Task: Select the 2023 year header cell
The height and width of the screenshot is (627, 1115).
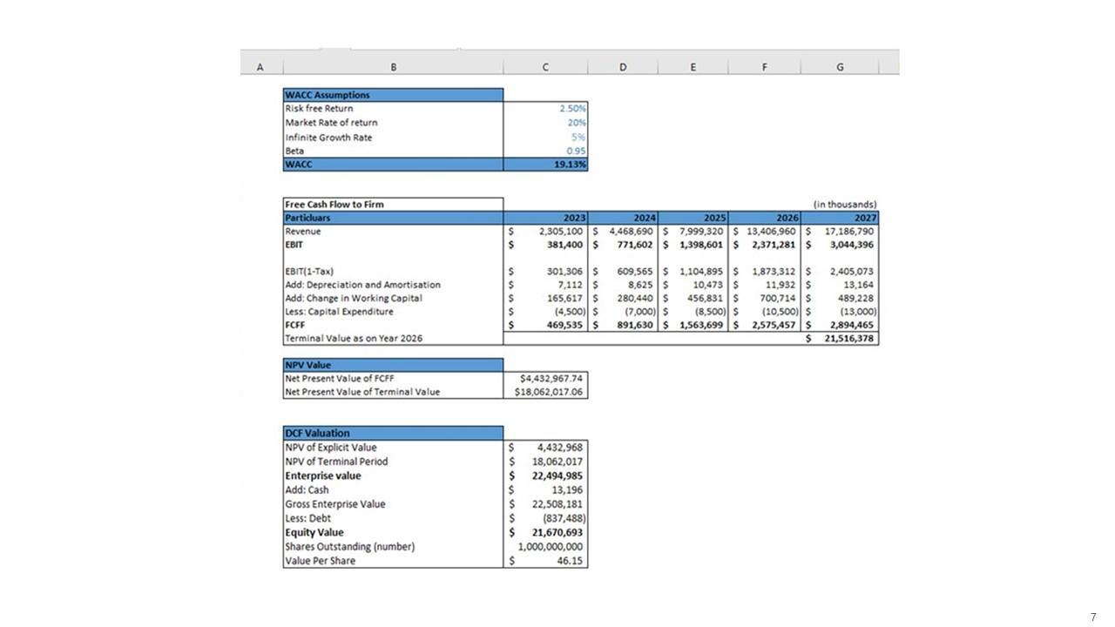Action: (x=546, y=218)
